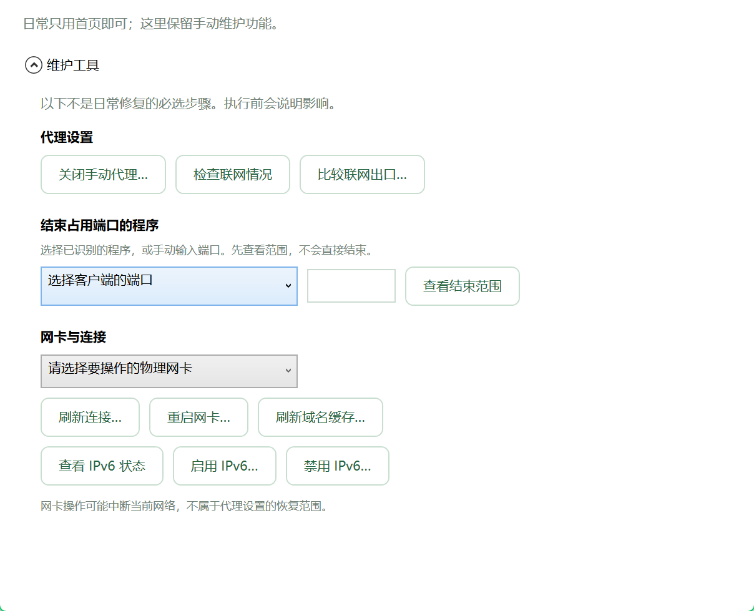The width and height of the screenshot is (754, 611).
Task: Click 查看结束范围 button
Action: point(463,286)
